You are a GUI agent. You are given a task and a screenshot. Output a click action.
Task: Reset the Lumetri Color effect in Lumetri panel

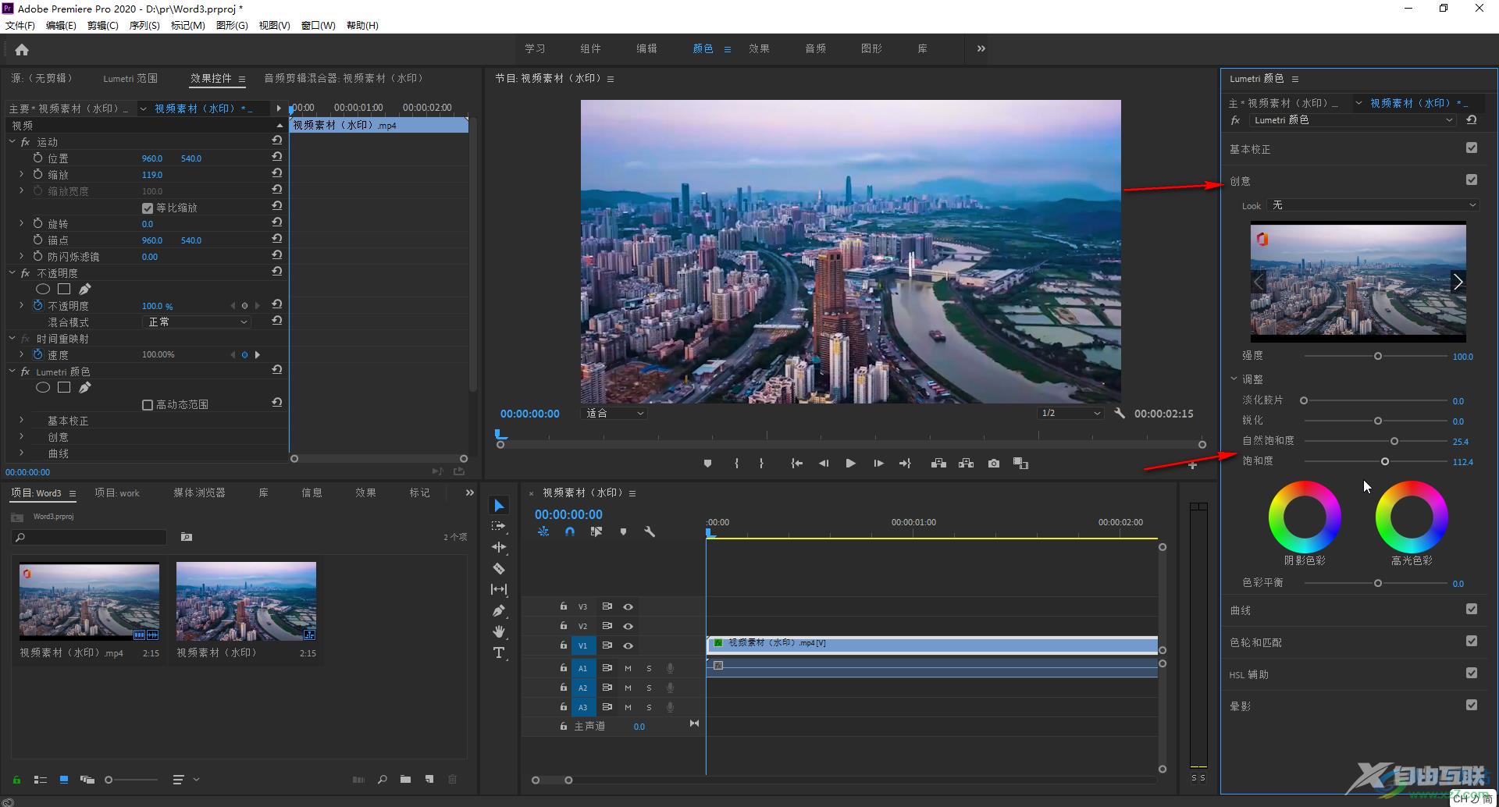[x=1472, y=120]
